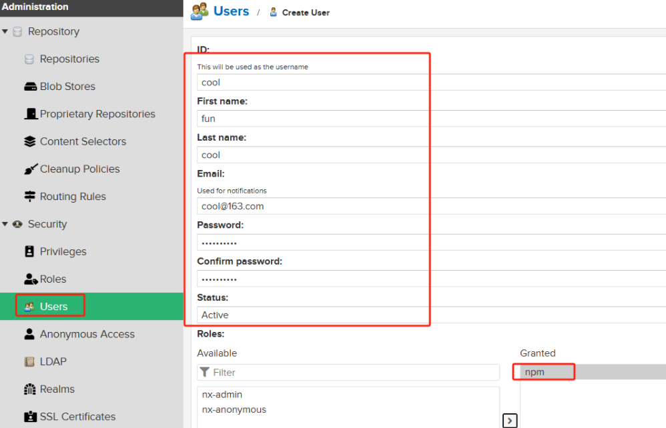Click the Security eye icon
Screen dimensions: 666x428
tap(17, 224)
